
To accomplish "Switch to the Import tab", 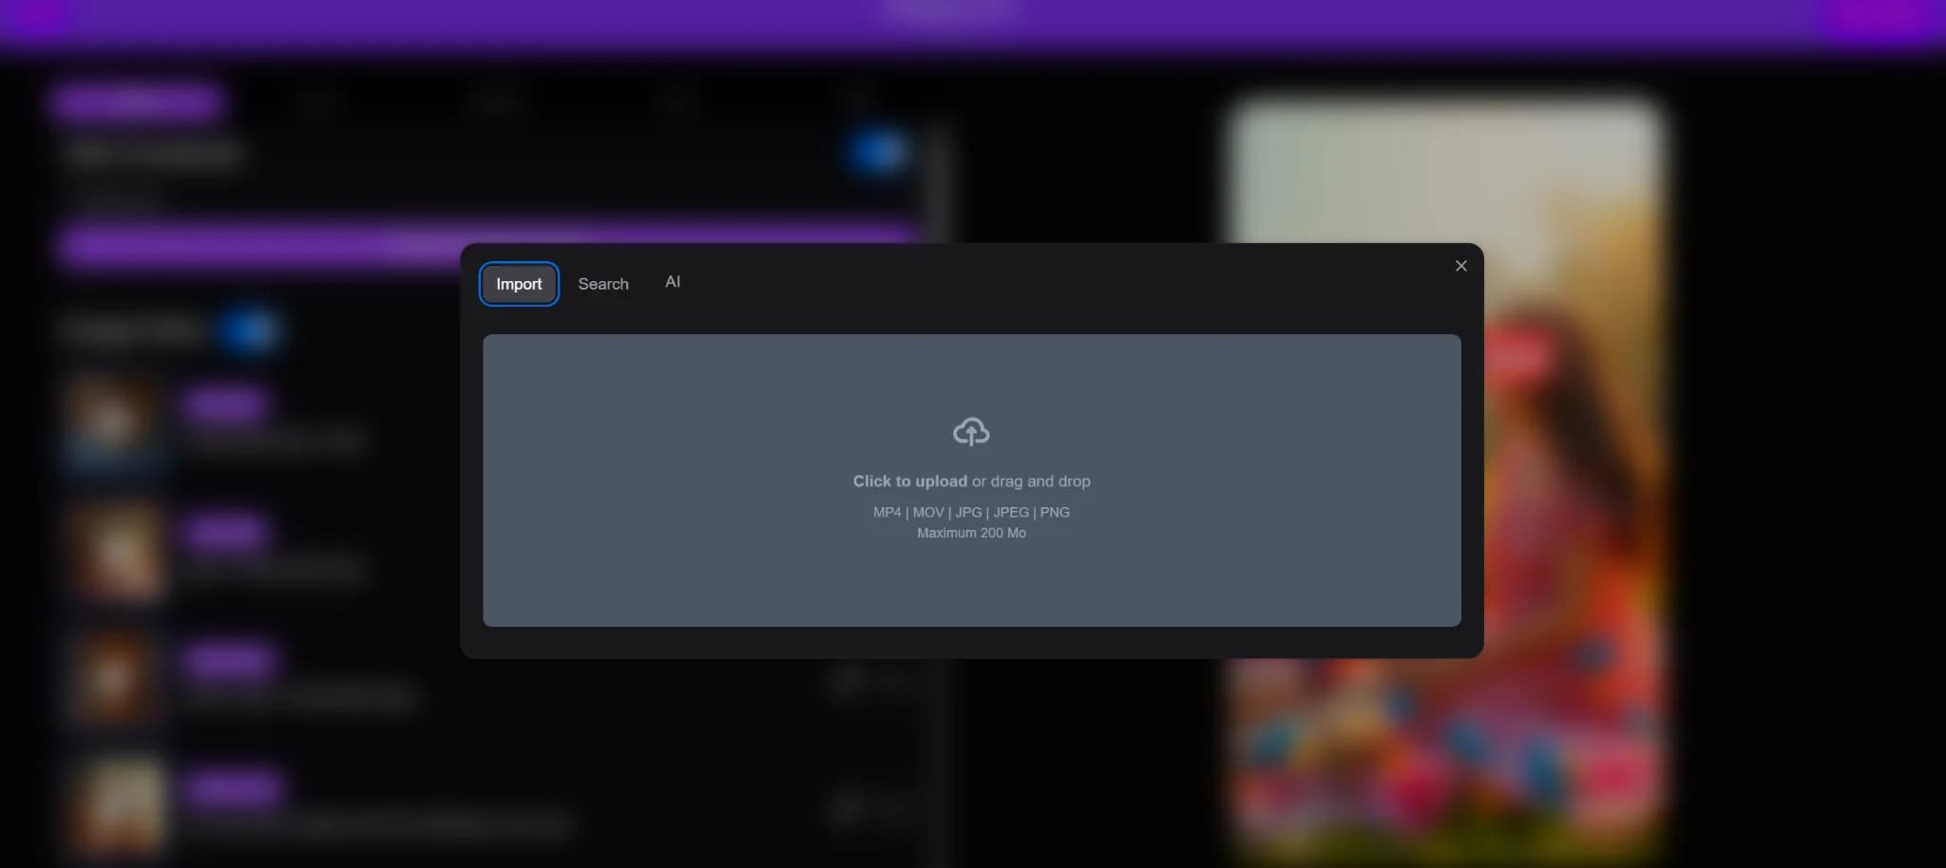I will pos(518,284).
